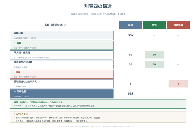Click the title 別表四の構造

(98, 6)
